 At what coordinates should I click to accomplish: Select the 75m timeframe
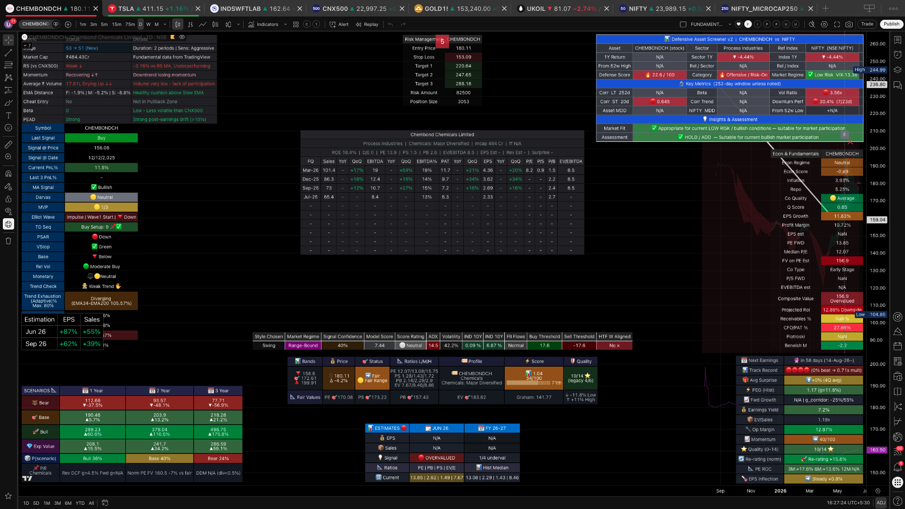point(130,24)
